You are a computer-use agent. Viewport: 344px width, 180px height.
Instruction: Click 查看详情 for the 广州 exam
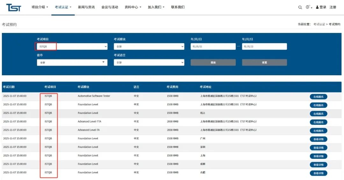[318, 139]
